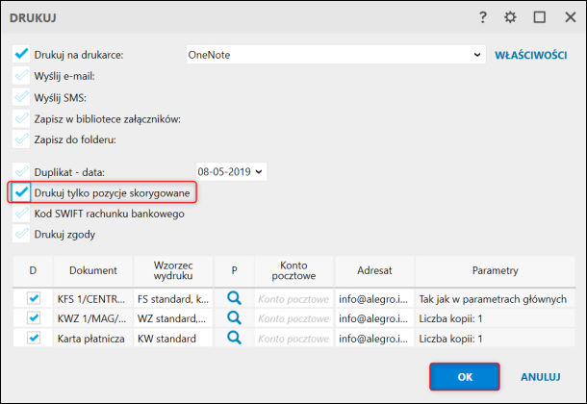Enable 'Wyślij e-mail' checkbox

point(21,76)
